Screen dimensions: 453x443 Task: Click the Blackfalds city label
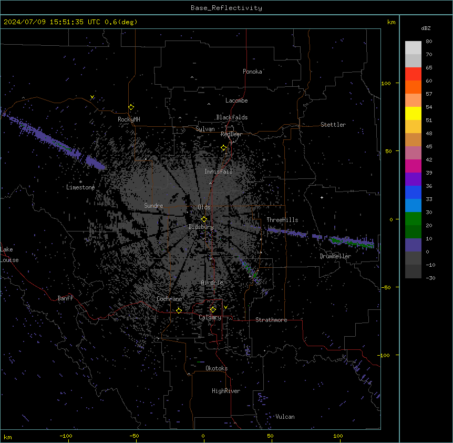tap(232, 117)
